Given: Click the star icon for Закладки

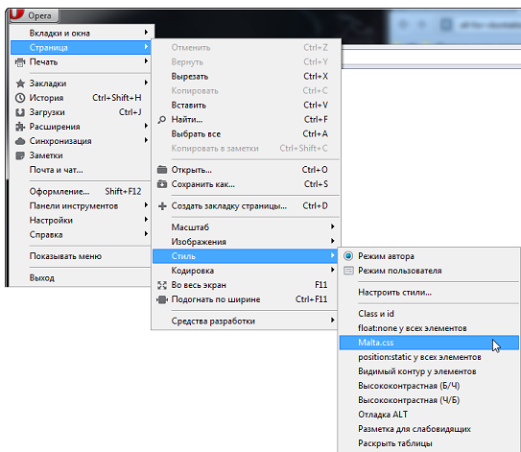Looking at the screenshot, I should [20, 83].
